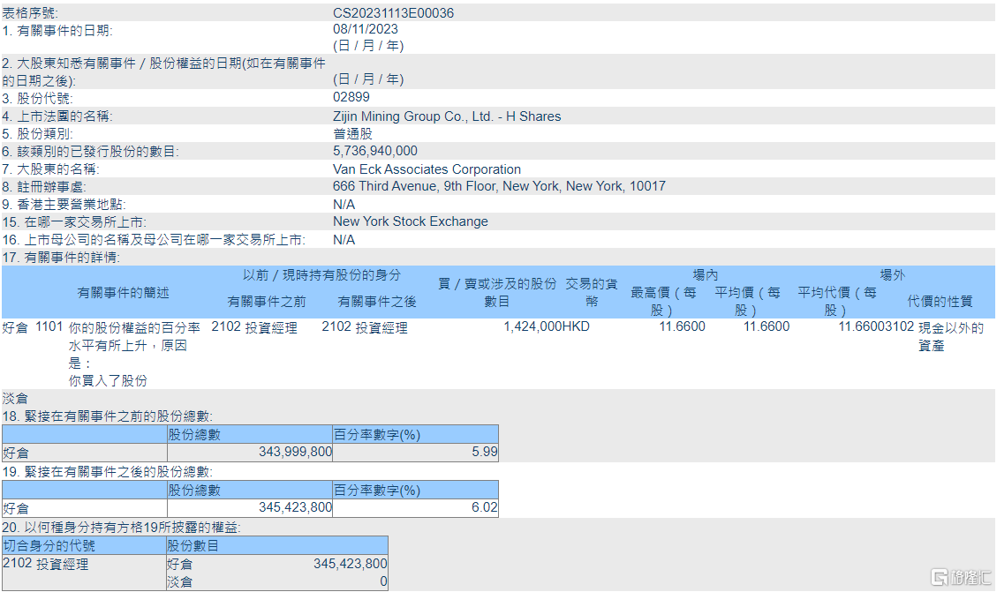Click currency value HKD
The image size is (997, 592).
576,326
